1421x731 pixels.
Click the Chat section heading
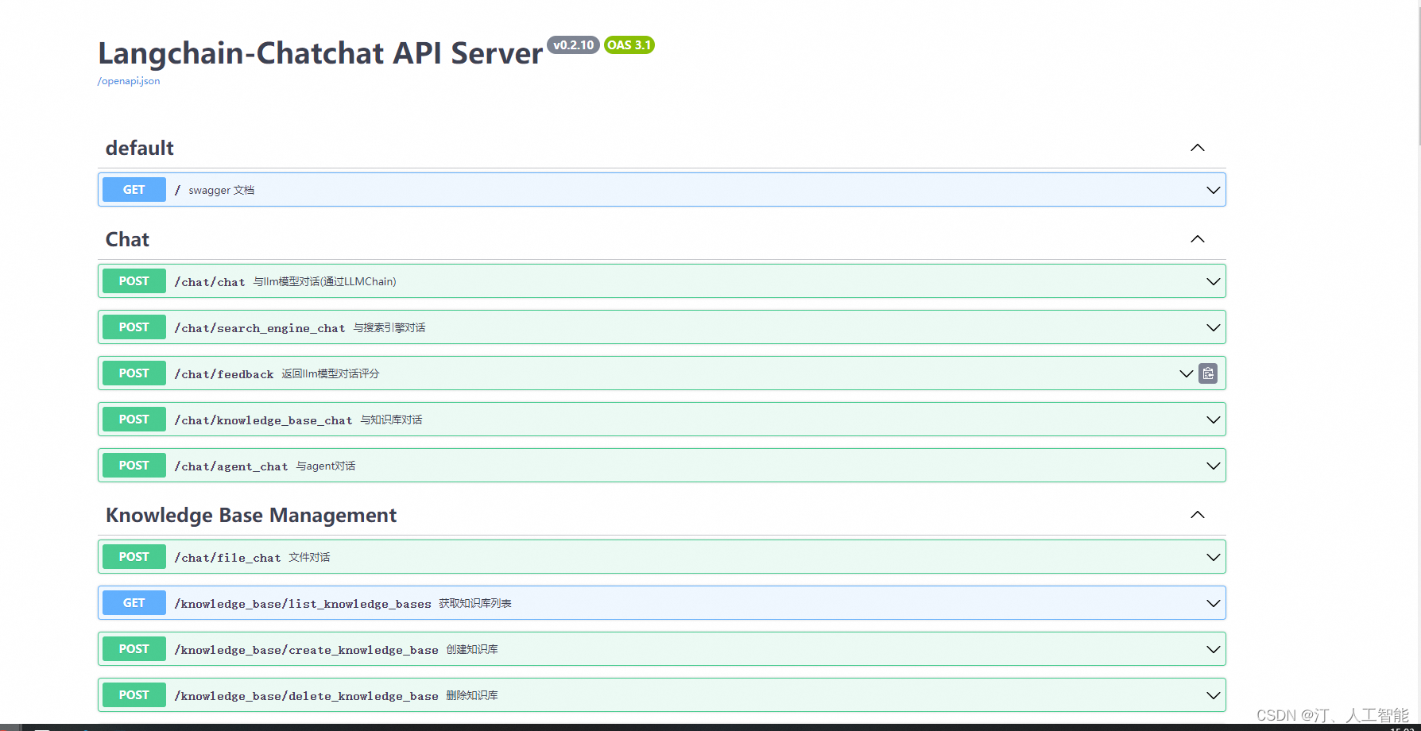(127, 239)
